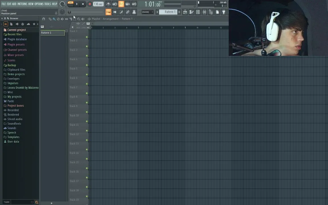Open the Playlist view icon
The image size is (328, 205).
click(x=185, y=12)
